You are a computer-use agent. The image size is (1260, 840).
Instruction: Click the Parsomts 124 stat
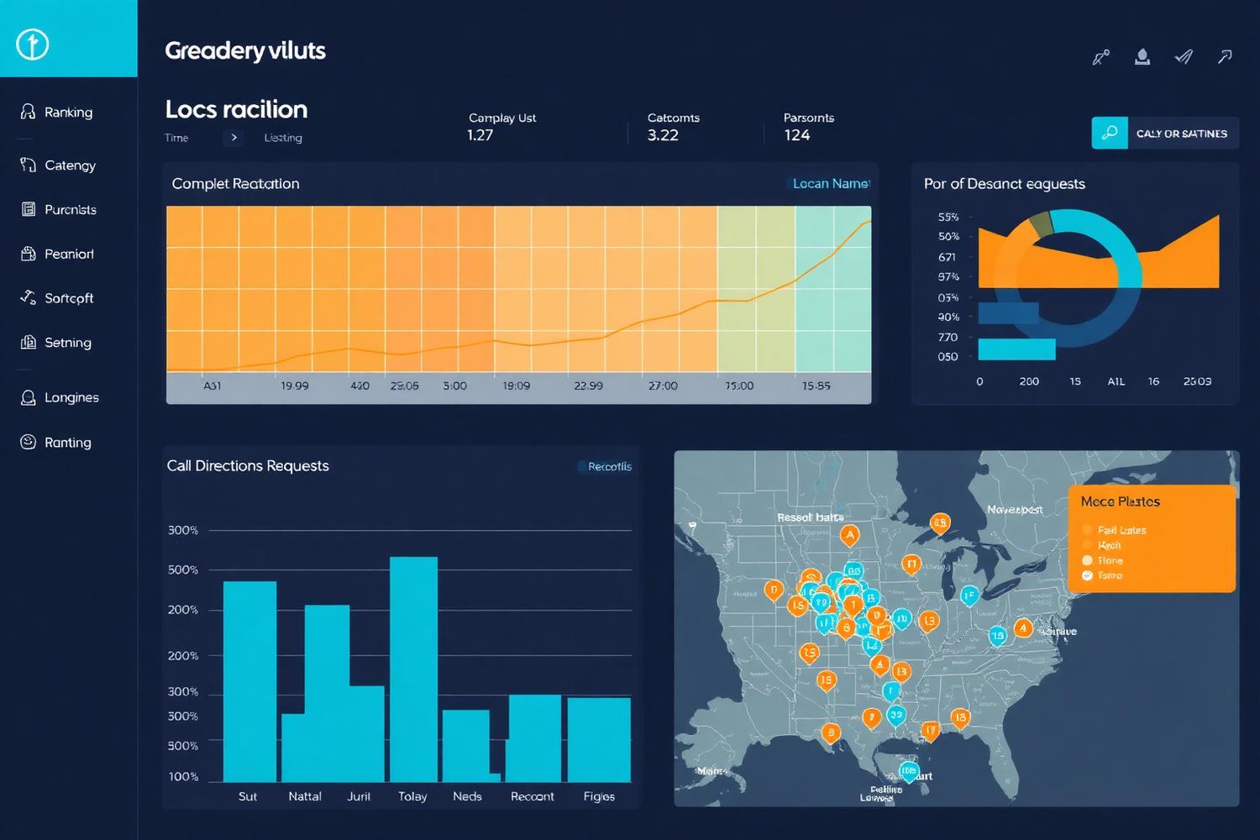pos(808,127)
